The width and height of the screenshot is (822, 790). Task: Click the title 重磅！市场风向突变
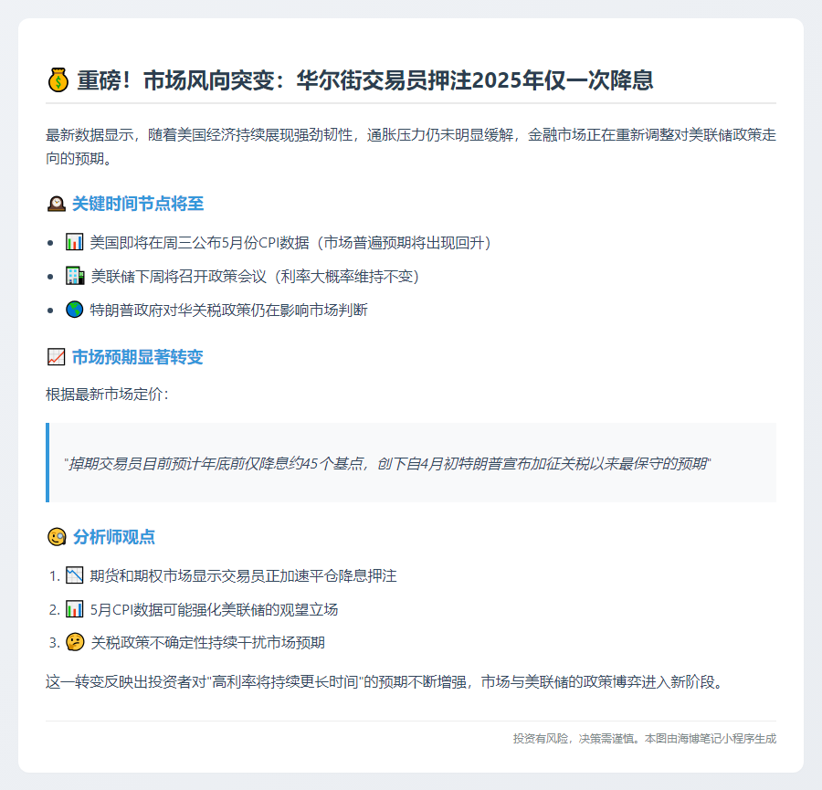click(364, 80)
